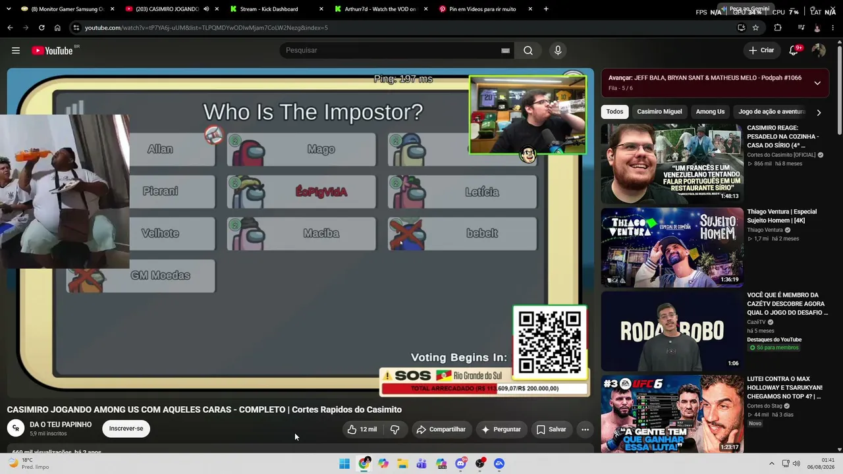Open the CASIMIRO REAGE Pesadelo na Cozinha thumbnail
The width and height of the screenshot is (843, 474).
click(672, 164)
